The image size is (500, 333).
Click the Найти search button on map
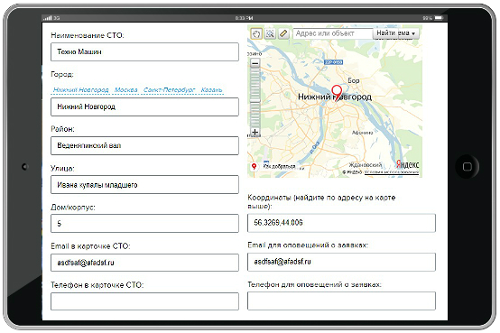click(385, 33)
